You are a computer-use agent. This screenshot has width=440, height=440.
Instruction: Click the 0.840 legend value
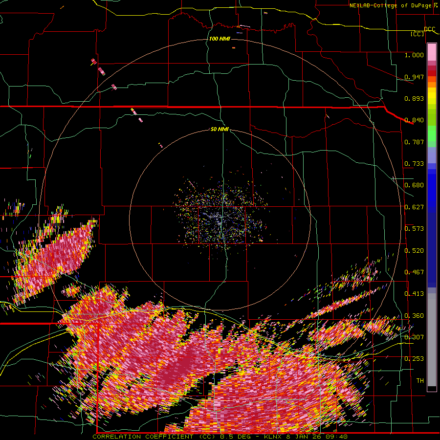[x=414, y=120]
